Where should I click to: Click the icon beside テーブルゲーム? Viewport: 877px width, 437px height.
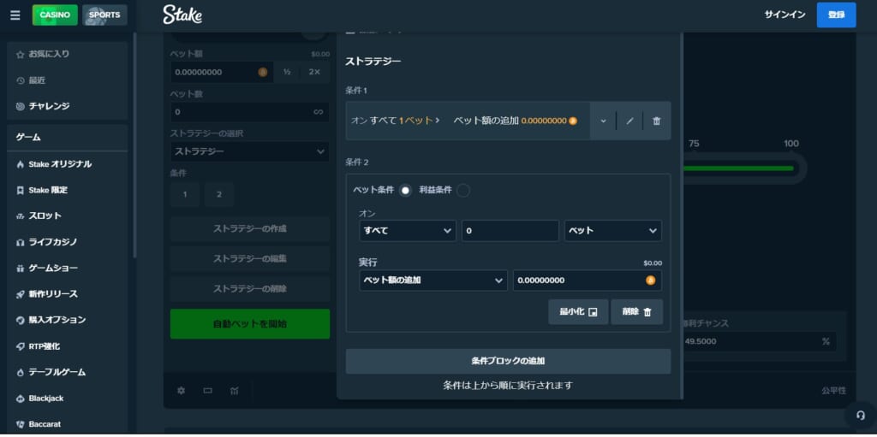tap(21, 372)
